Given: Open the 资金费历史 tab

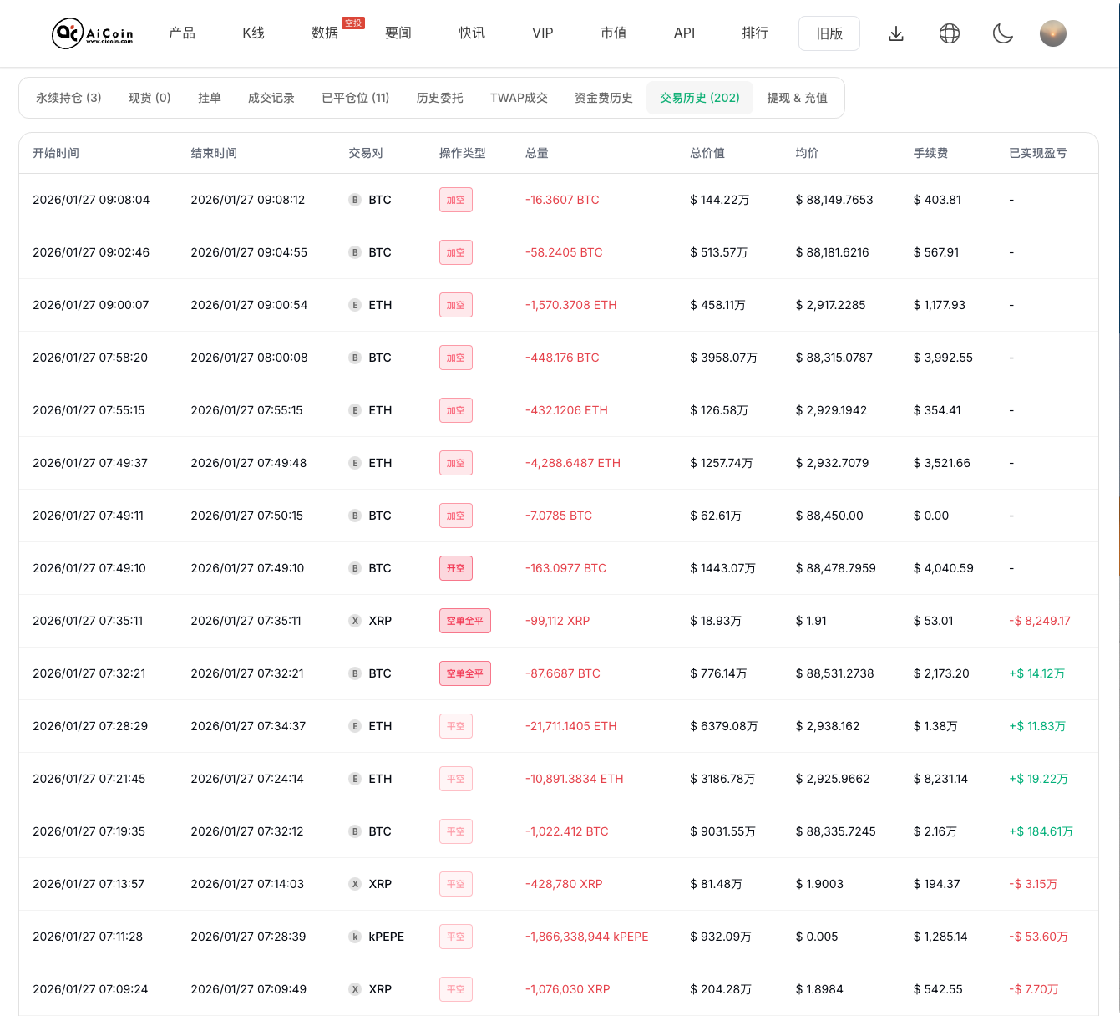Looking at the screenshot, I should pyautogui.click(x=603, y=98).
